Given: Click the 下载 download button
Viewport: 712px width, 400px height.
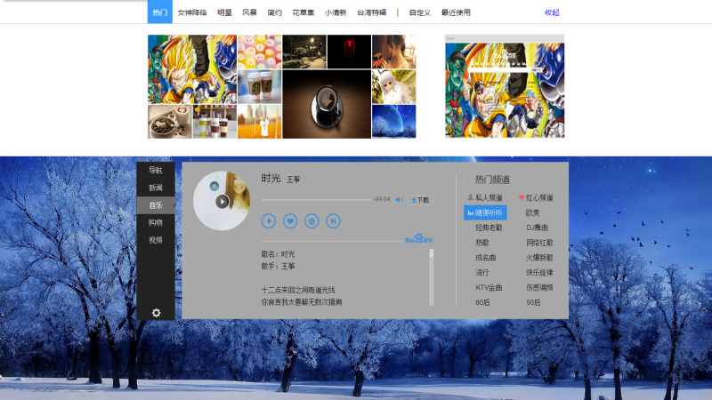Looking at the screenshot, I should pyautogui.click(x=419, y=200).
